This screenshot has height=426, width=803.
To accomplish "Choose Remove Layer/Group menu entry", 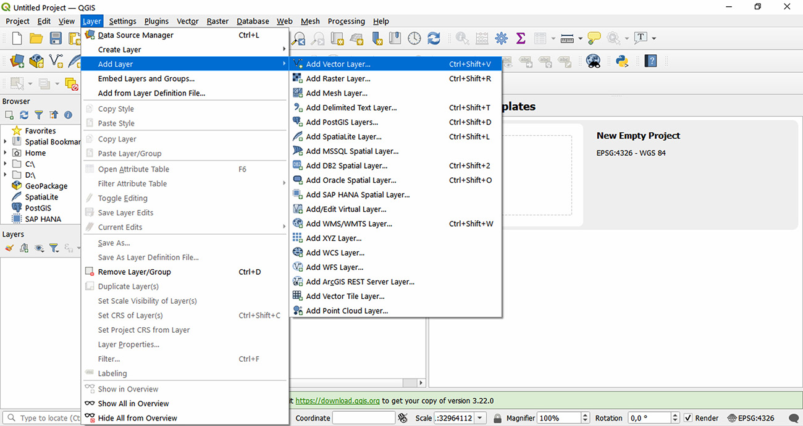I will (185, 272).
